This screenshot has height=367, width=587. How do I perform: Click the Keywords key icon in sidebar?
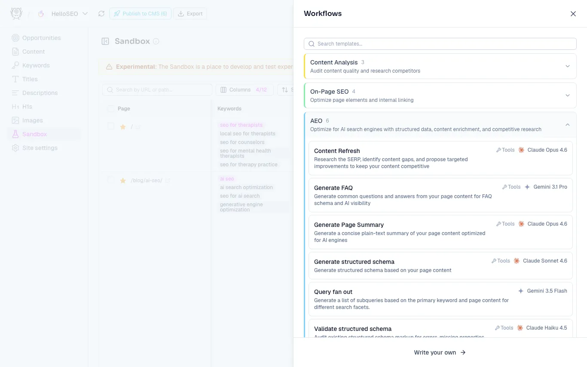[x=15, y=65]
